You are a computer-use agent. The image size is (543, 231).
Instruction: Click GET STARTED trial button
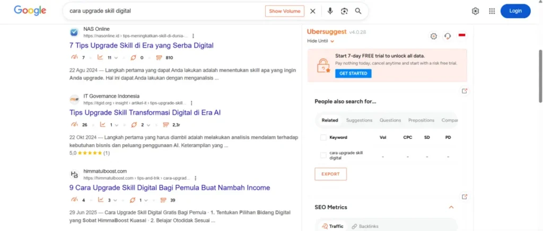coord(353,74)
